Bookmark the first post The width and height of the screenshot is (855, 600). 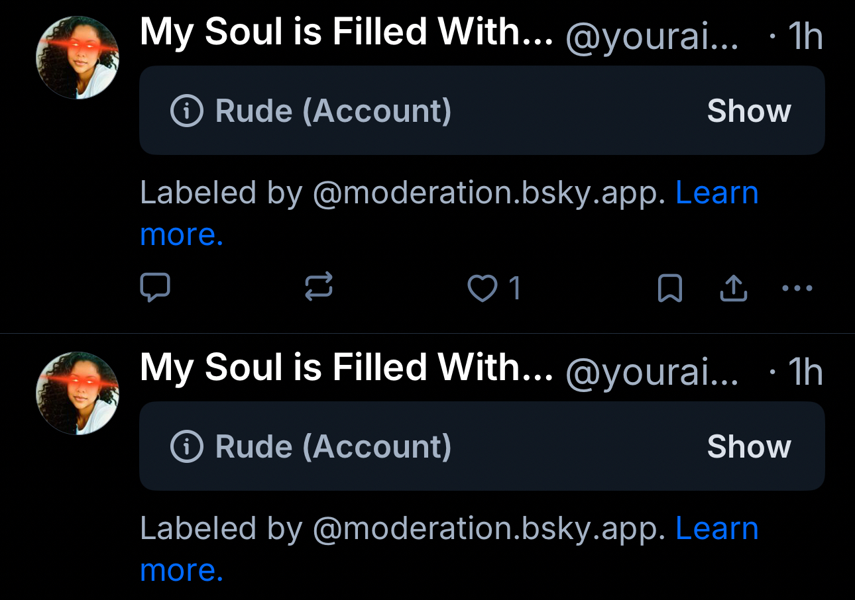point(669,289)
